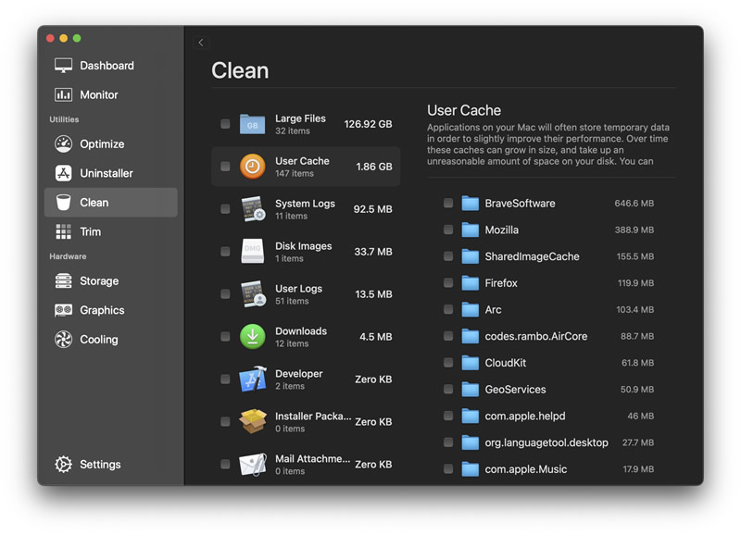The height and width of the screenshot is (535, 741).
Task: Click the Arc folder name
Action: point(493,310)
